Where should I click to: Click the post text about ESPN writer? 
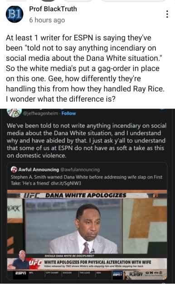pyautogui.click(x=85, y=69)
